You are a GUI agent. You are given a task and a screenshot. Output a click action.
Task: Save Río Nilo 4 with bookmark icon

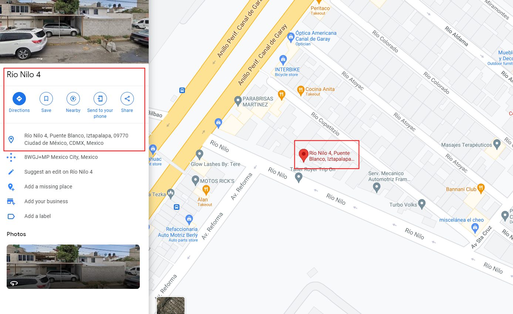46,99
